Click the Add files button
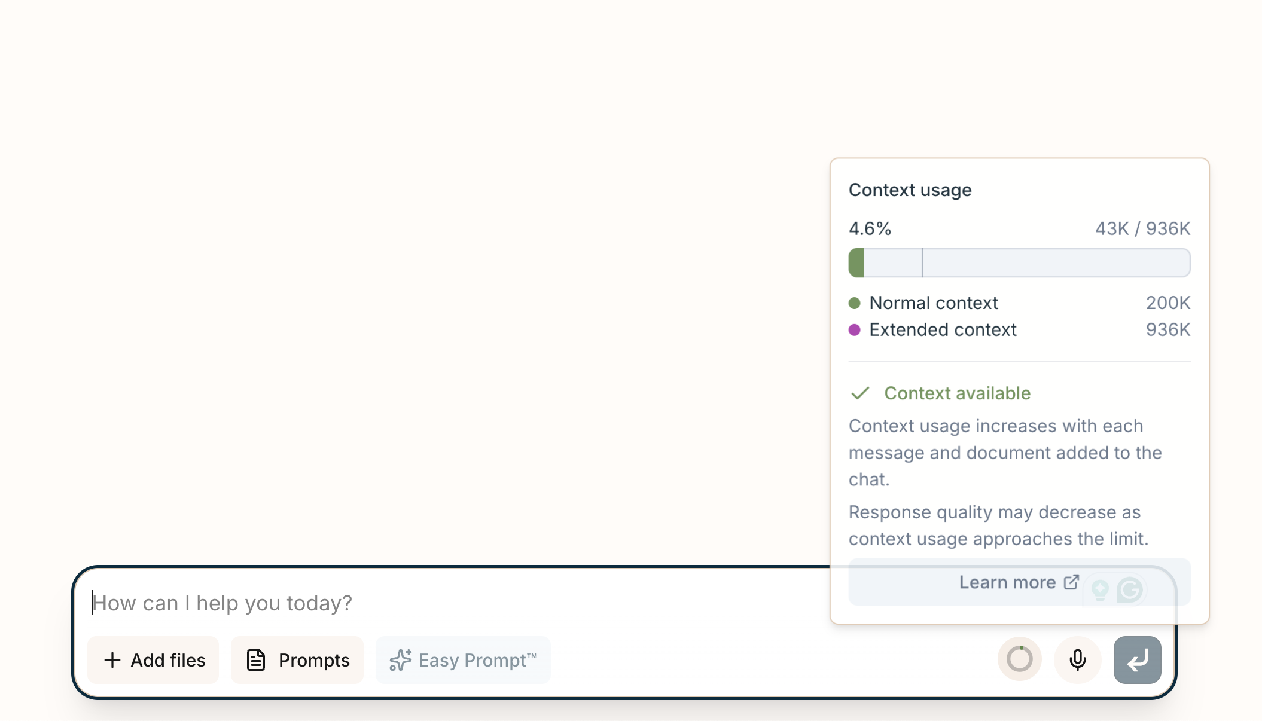The width and height of the screenshot is (1262, 721). [x=154, y=660]
